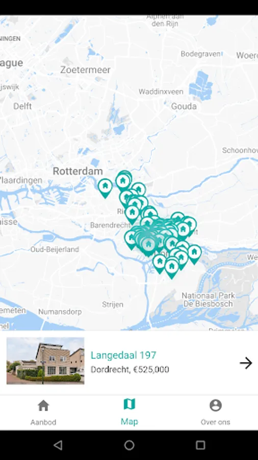
Task: Tap the Map tab icon
Action: pyautogui.click(x=130, y=404)
